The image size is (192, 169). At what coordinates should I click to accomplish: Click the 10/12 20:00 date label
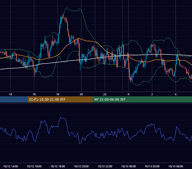coord(81,166)
